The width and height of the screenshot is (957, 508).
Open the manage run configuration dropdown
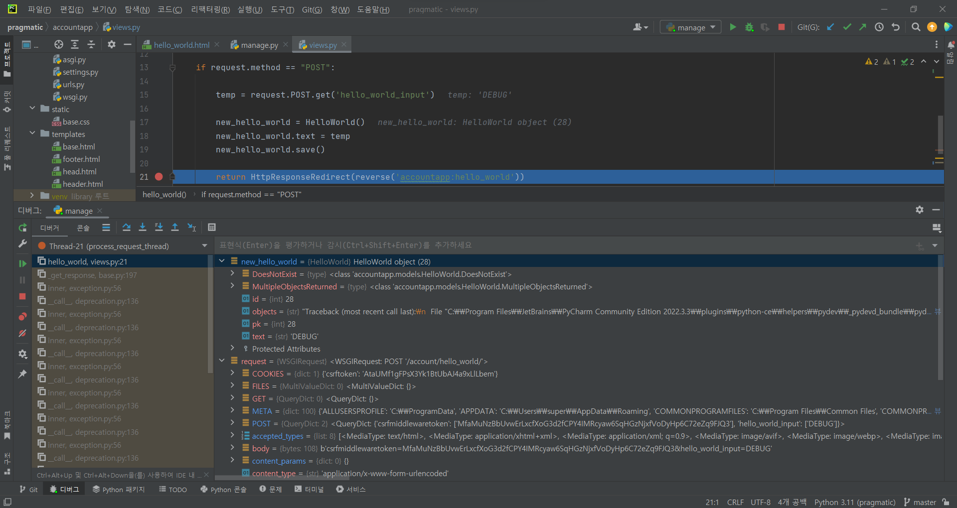(691, 27)
